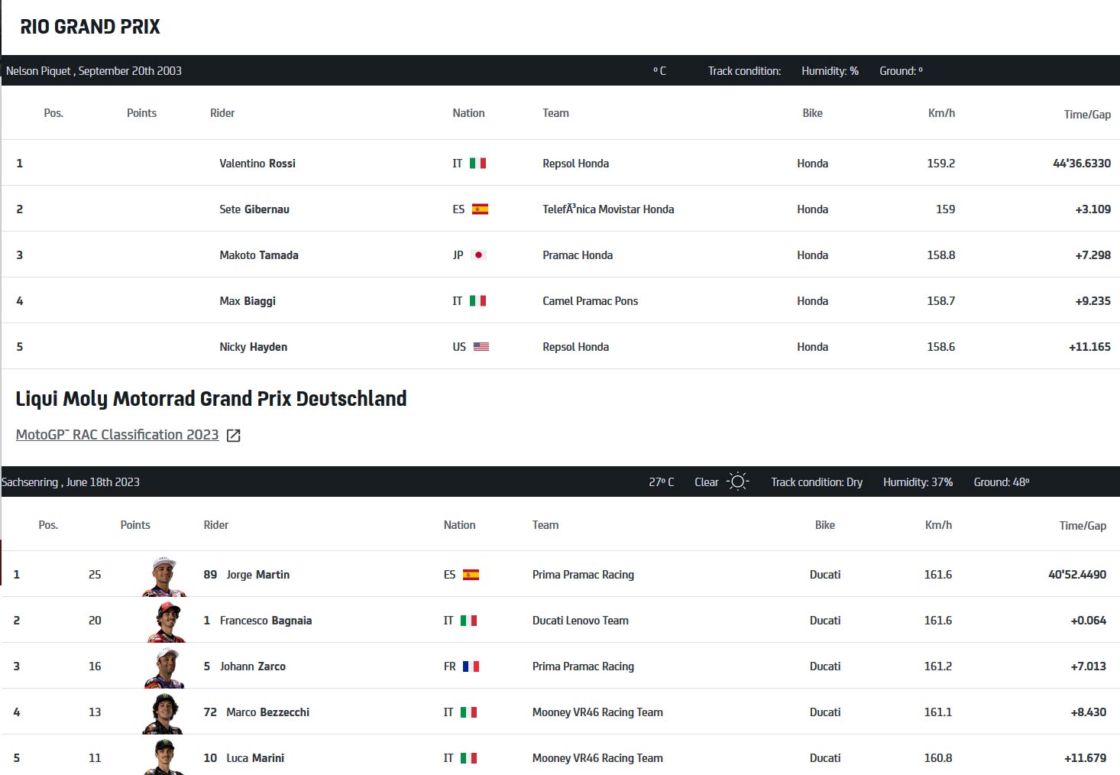The height and width of the screenshot is (775, 1120).
Task: Click the Pramac Honda team name
Action: 578,255
